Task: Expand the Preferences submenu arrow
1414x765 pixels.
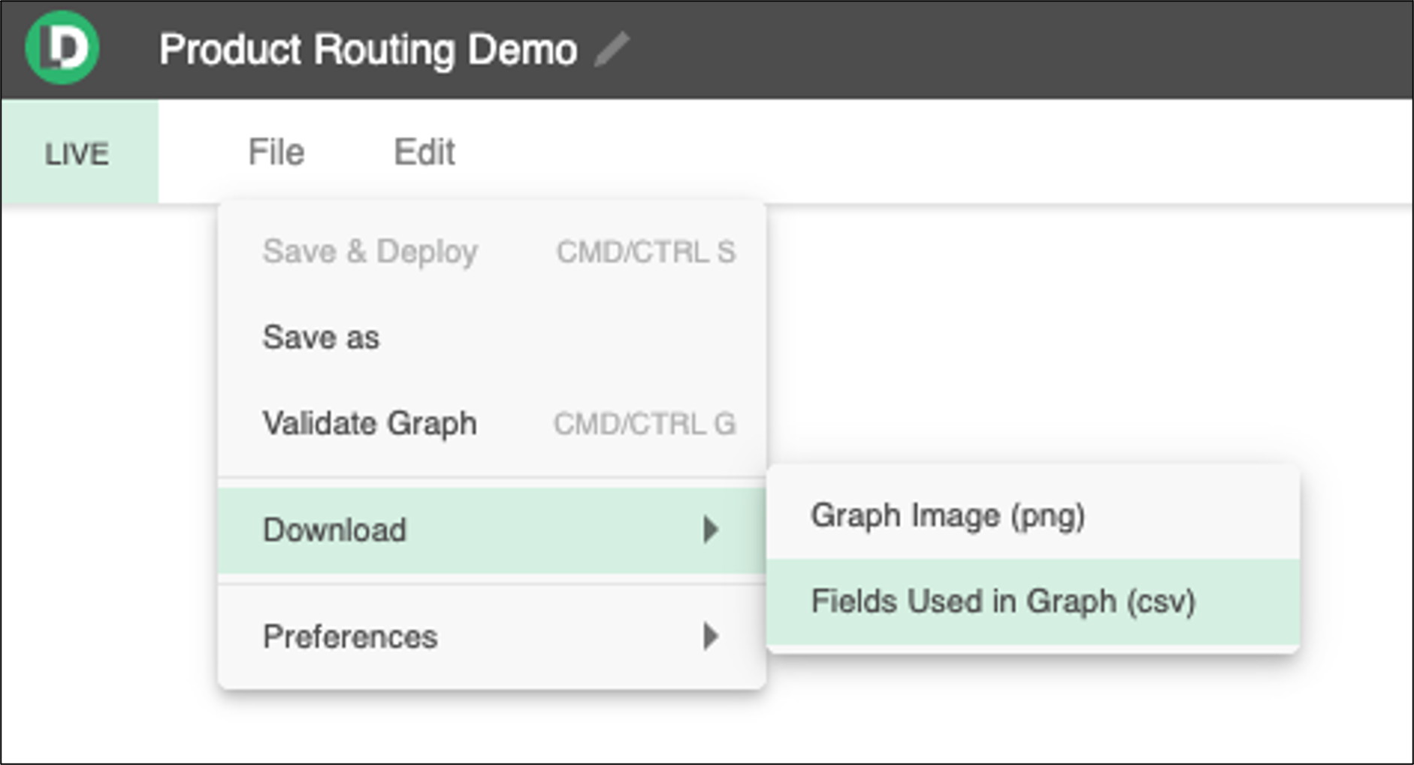Action: (711, 636)
